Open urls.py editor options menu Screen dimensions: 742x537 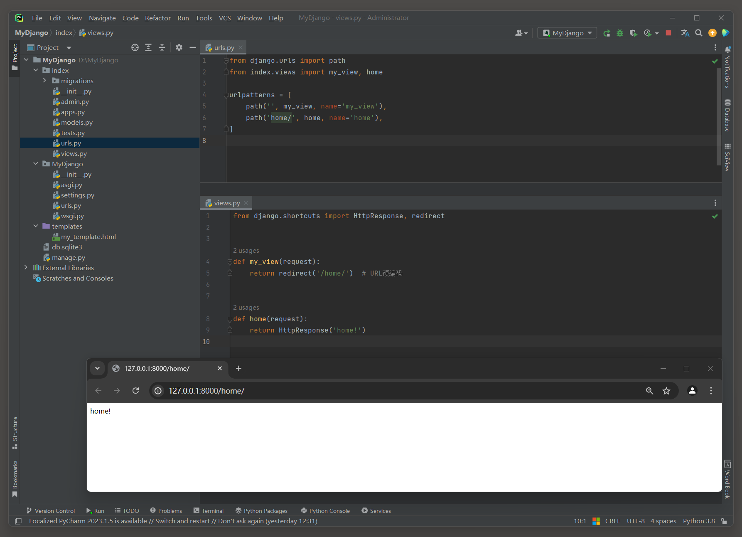pos(715,47)
